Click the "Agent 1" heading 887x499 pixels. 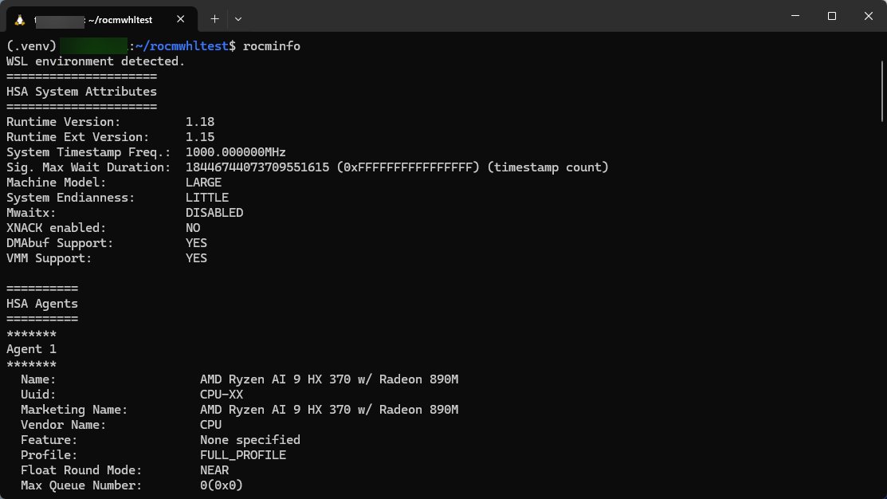point(32,349)
